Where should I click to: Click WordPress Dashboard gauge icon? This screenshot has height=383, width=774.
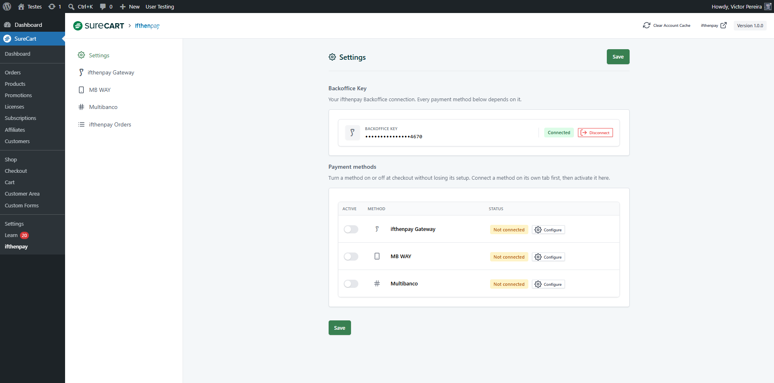(7, 25)
